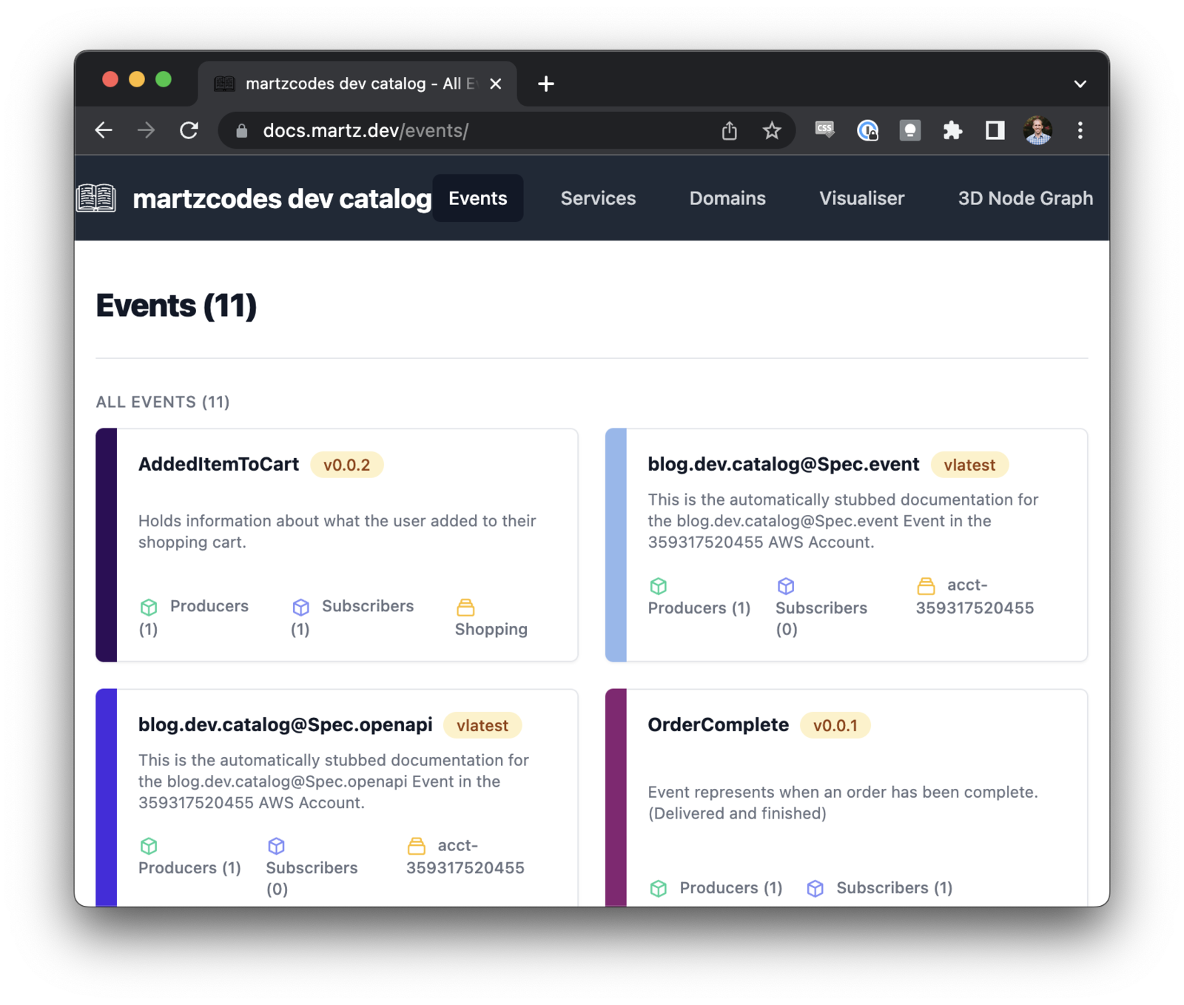Click the browser back arrow
1184x1005 pixels.
pyautogui.click(x=104, y=131)
